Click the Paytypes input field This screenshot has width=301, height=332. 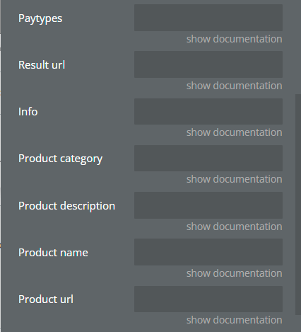pos(208,18)
